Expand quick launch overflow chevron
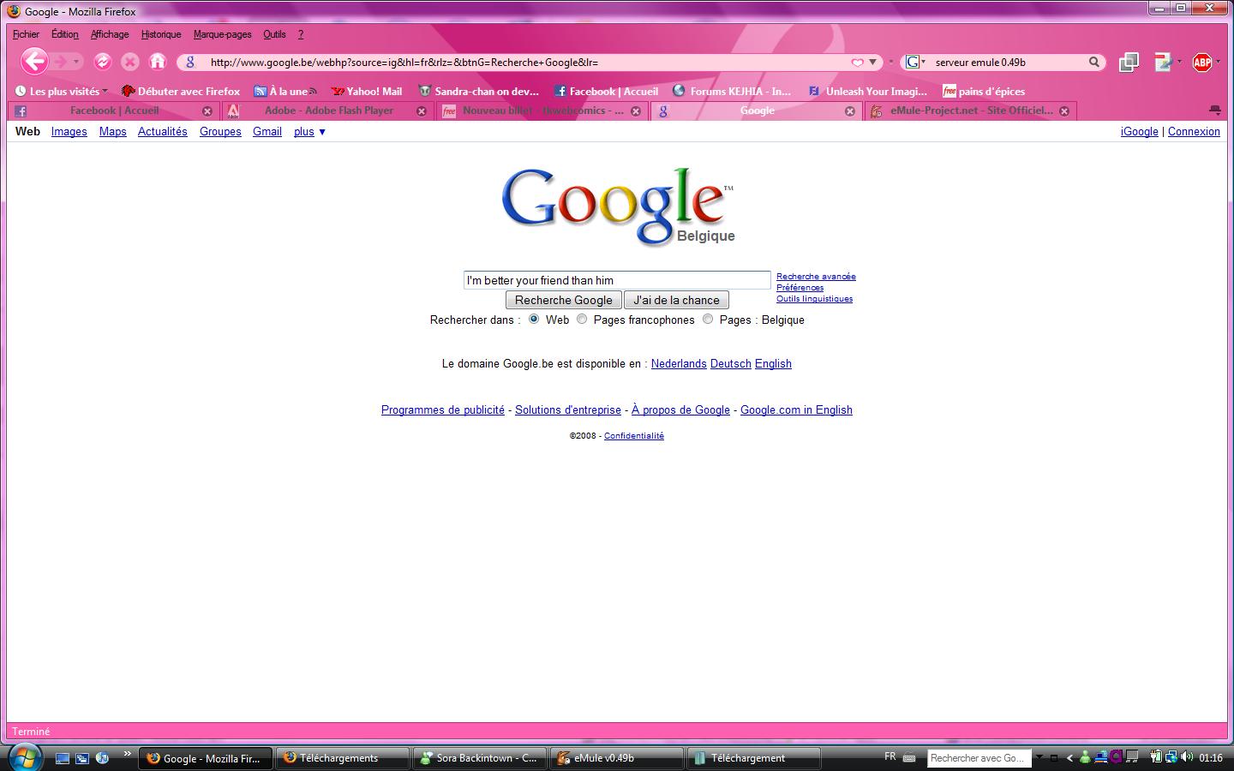This screenshot has height=771, width=1234. [x=128, y=754]
